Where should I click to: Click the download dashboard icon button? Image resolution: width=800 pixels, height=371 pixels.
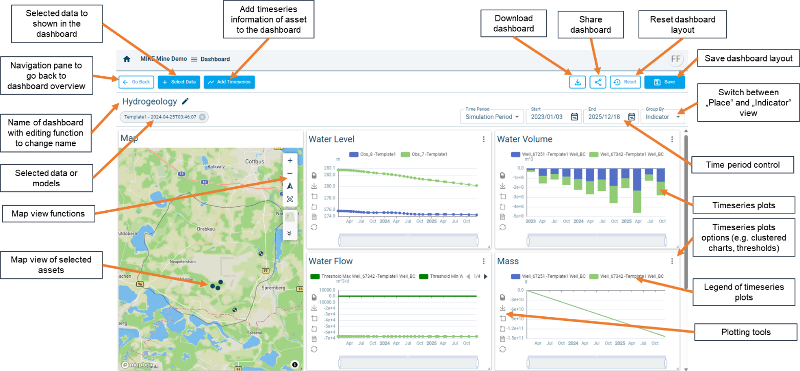[577, 82]
